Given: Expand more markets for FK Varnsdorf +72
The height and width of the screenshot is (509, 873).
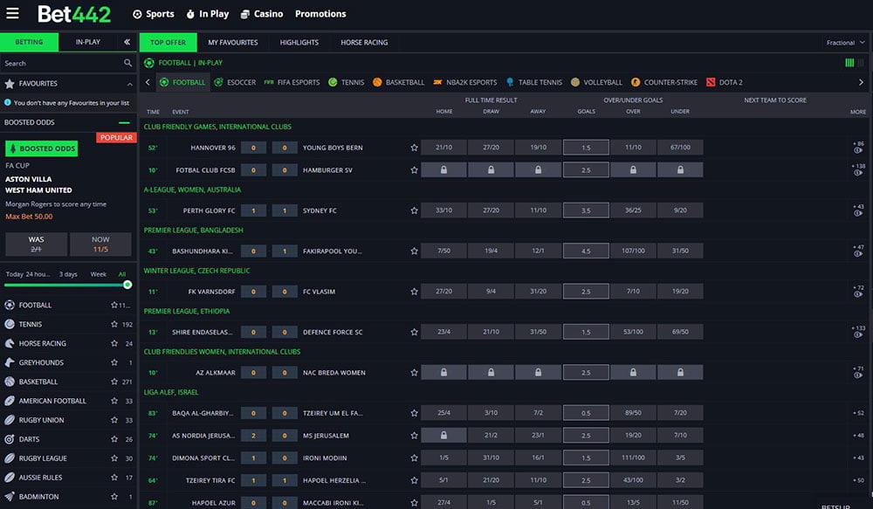Looking at the screenshot, I should pos(858,291).
